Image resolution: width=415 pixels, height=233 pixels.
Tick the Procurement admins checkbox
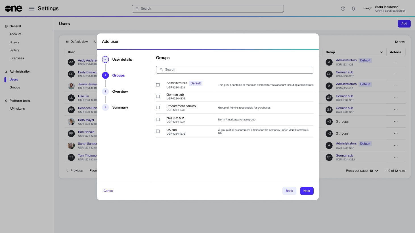click(158, 107)
